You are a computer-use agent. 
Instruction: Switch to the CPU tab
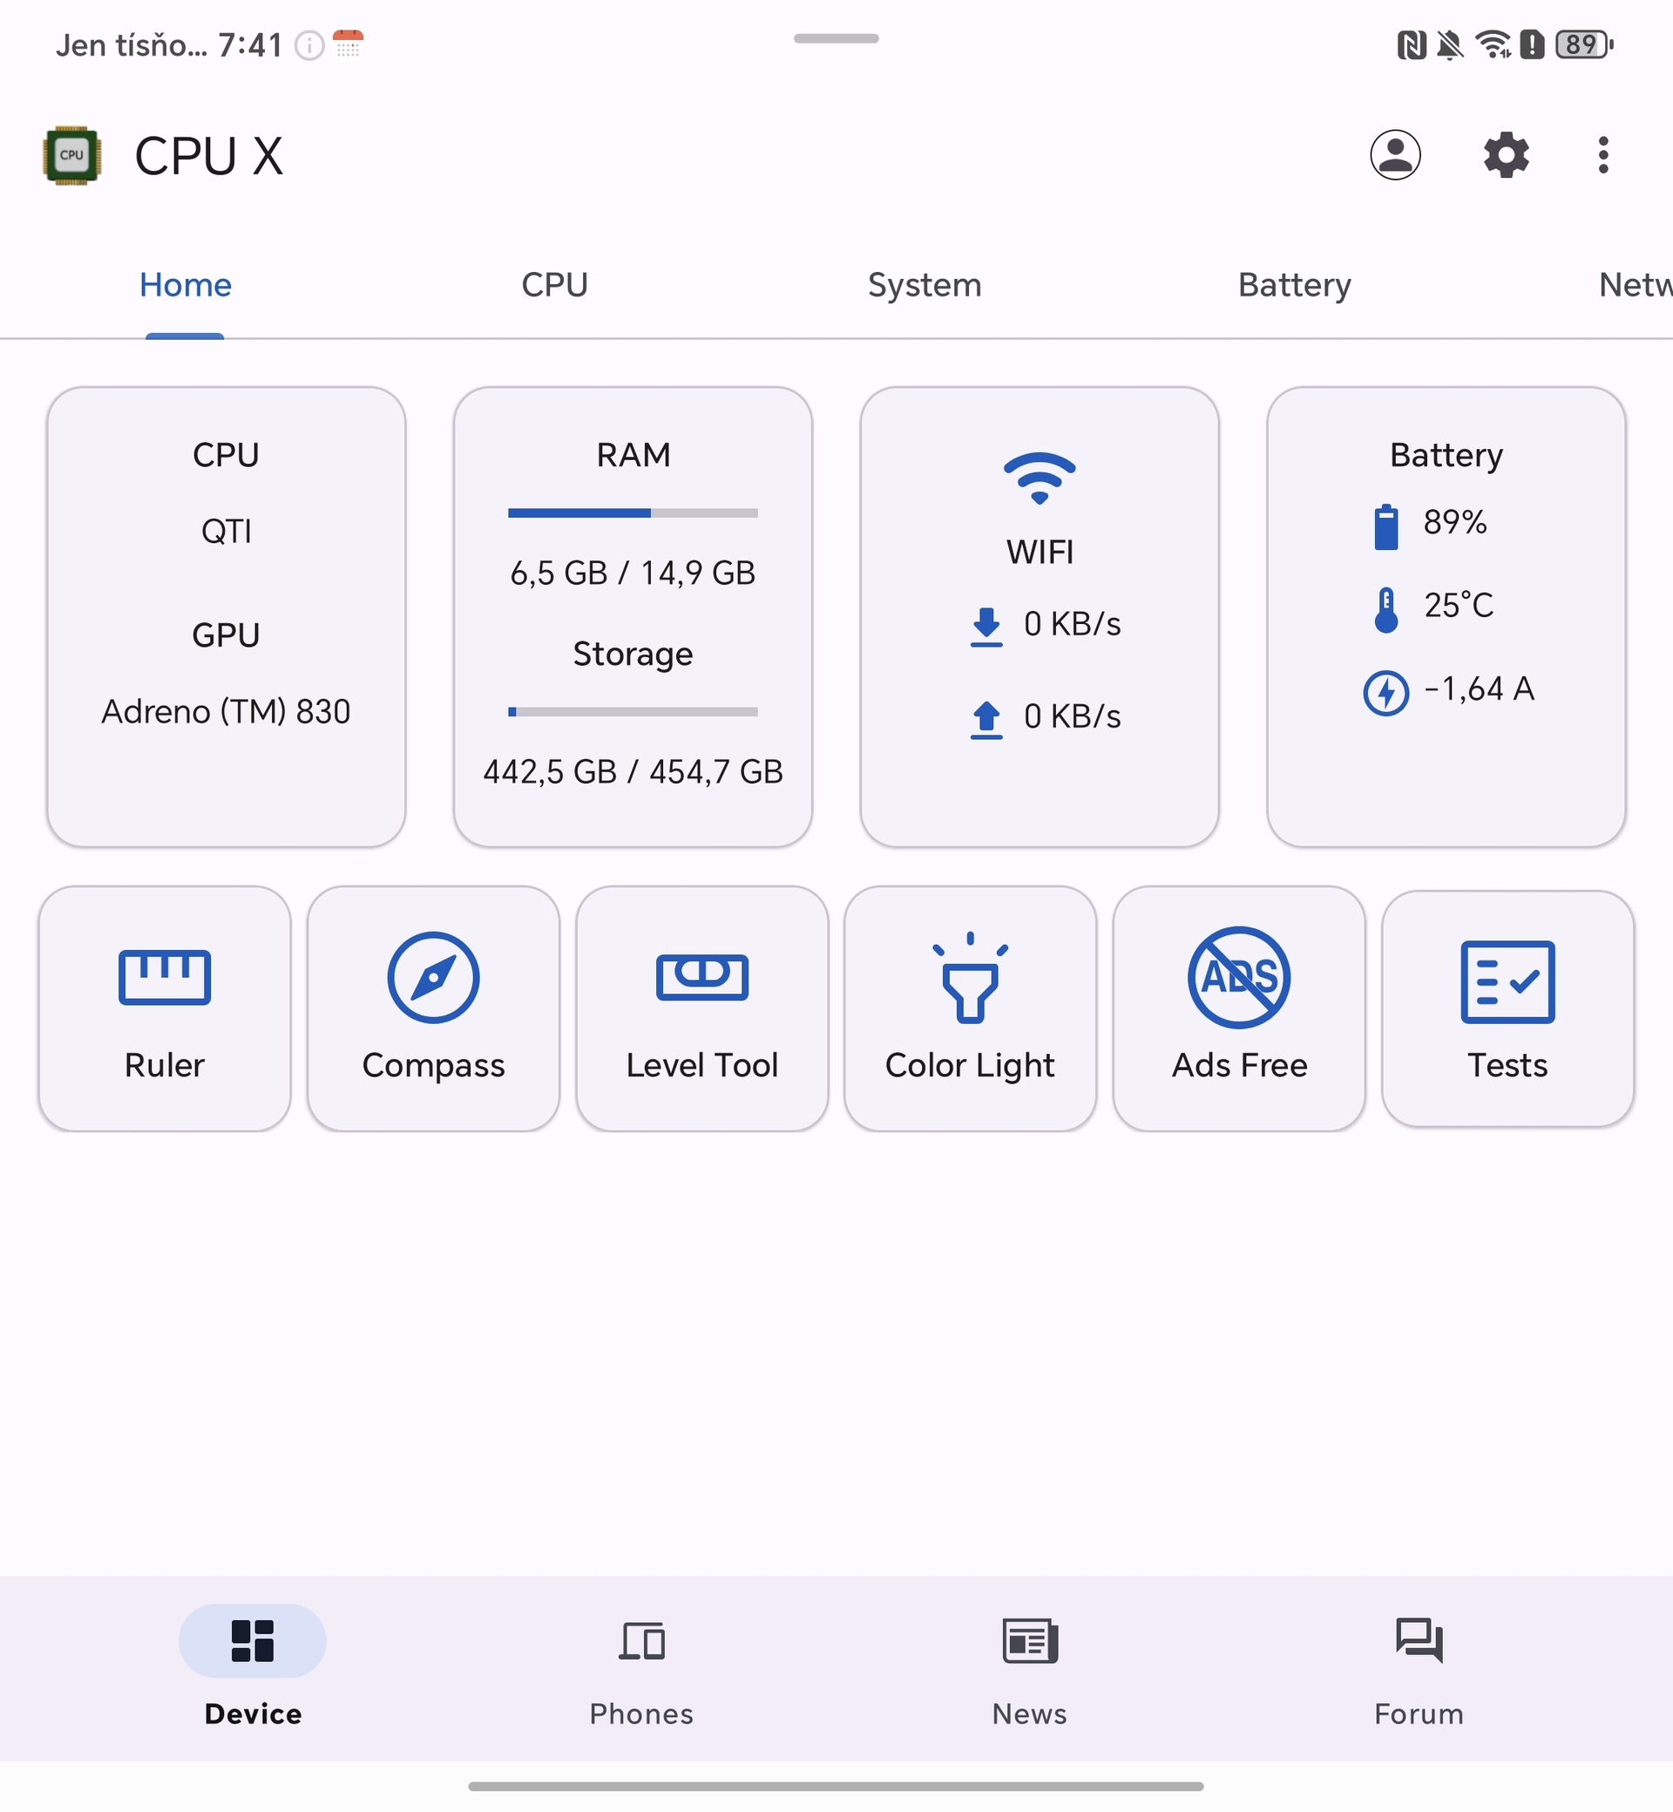pyautogui.click(x=555, y=284)
